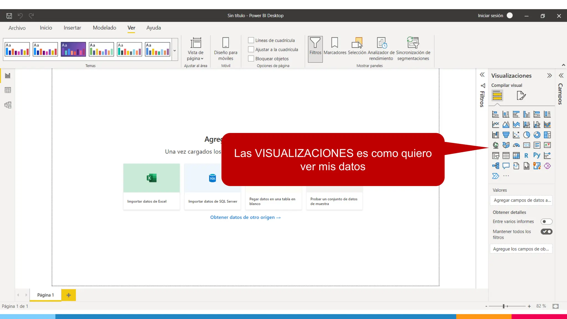Show more visuals with ellipsis
The image size is (567, 319).
tap(506, 176)
